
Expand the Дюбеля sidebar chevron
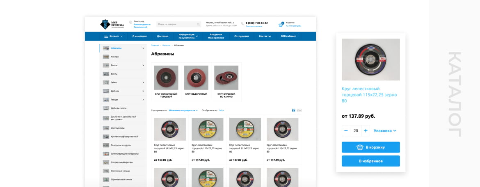coord(143,91)
